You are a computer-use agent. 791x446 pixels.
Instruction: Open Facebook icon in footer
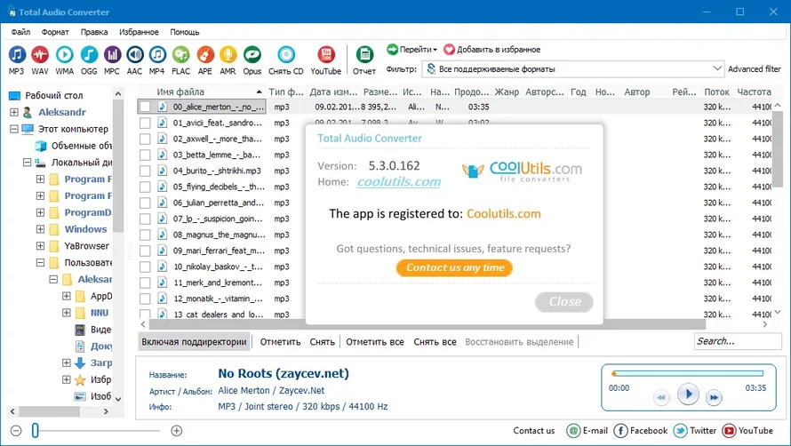(x=620, y=430)
